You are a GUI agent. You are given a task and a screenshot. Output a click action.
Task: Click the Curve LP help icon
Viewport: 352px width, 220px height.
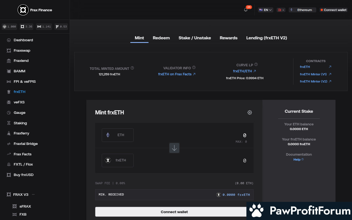256,64
